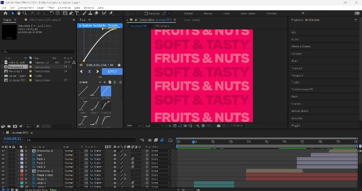Click the APPLY button in Flow
The image size is (362, 191).
tap(112, 72)
